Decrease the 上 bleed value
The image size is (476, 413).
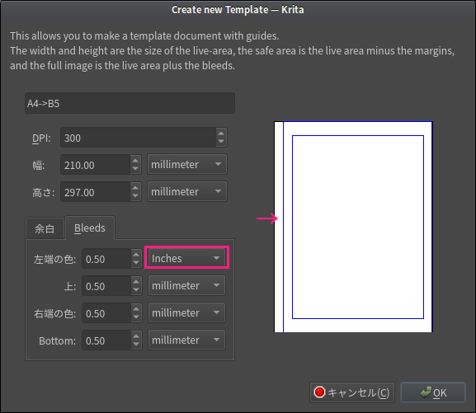tap(136, 290)
